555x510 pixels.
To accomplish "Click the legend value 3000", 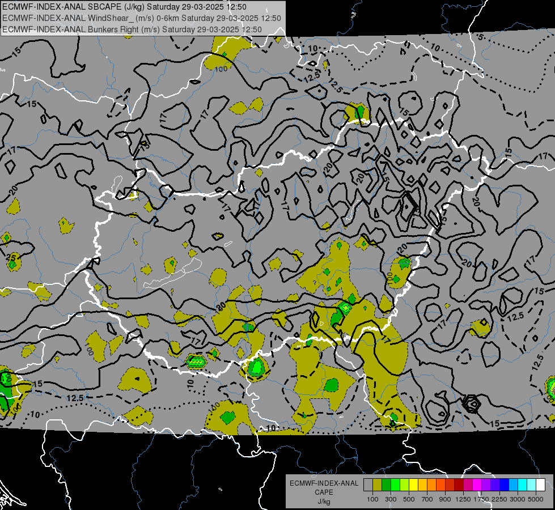I will tap(518, 499).
